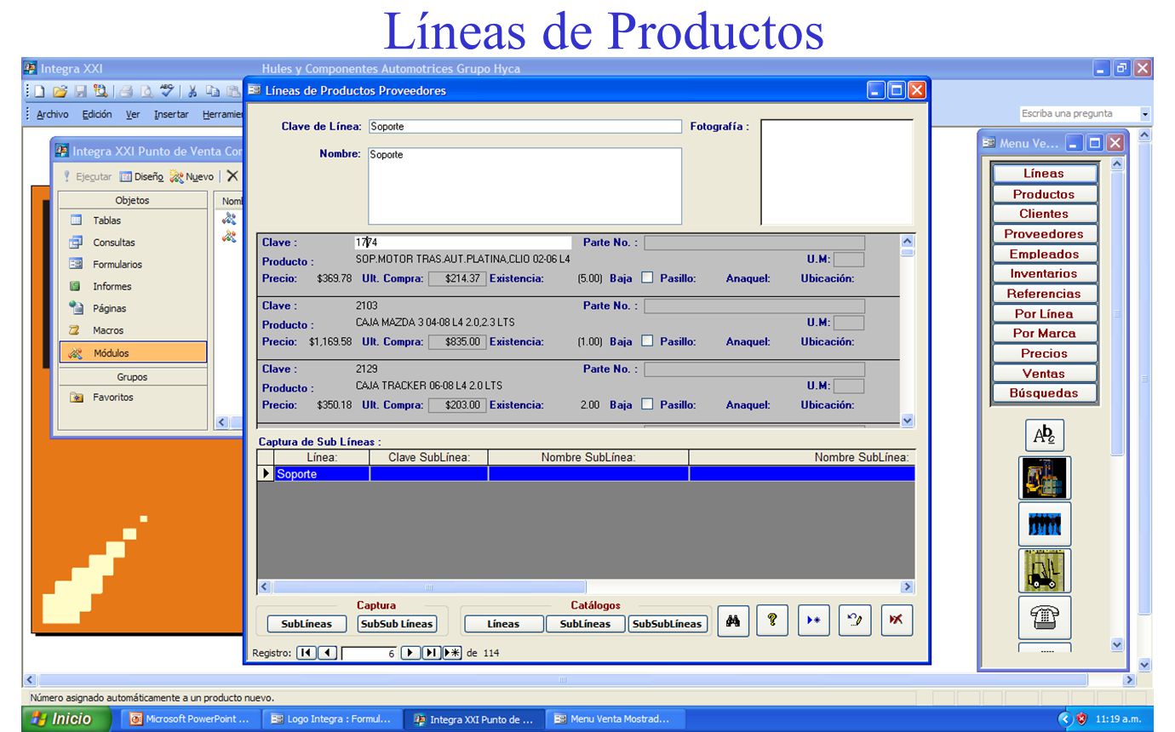The image size is (1175, 732).
Task: Click the Nuevo button in database window
Action: point(192,176)
